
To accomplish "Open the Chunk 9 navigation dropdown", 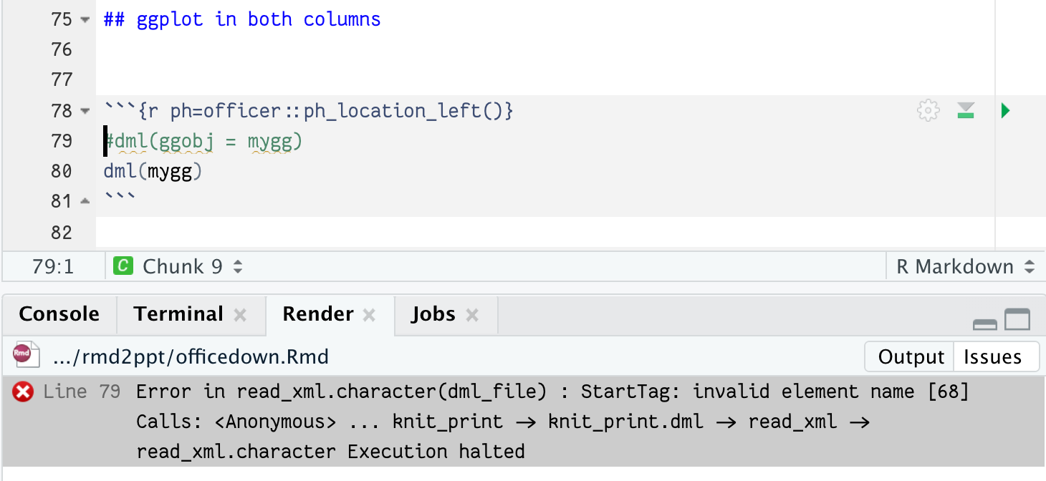I will (x=238, y=267).
